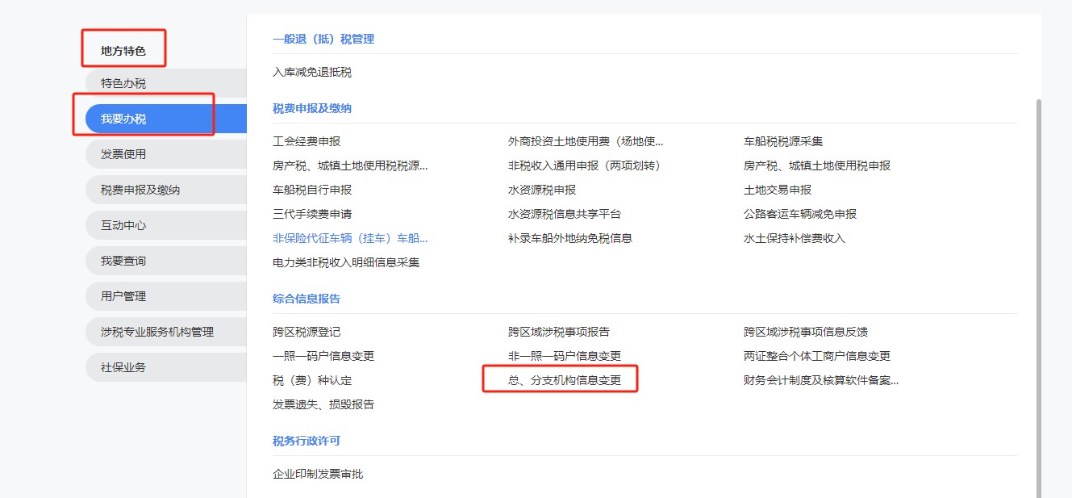Open 发票使用 sidebar item
The height and width of the screenshot is (498, 1072).
pyautogui.click(x=165, y=154)
